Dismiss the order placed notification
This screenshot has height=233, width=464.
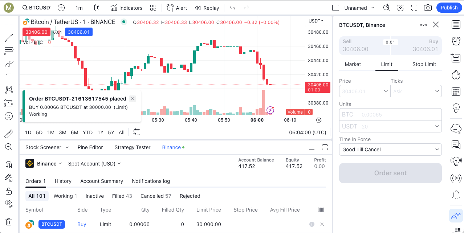[133, 99]
